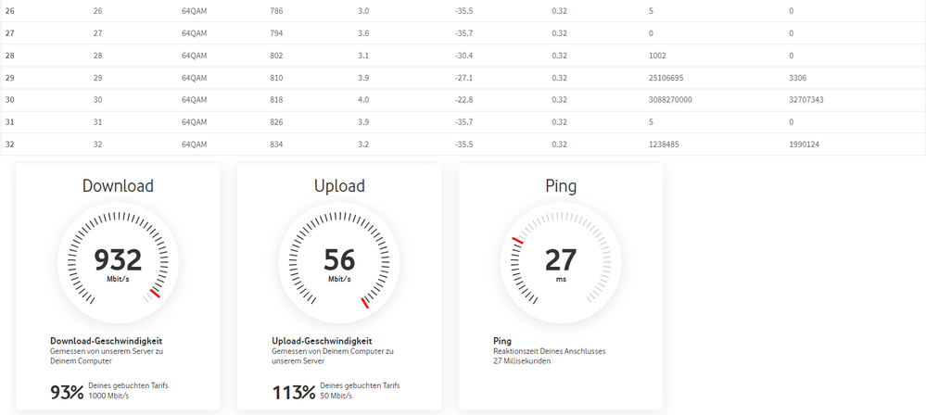Screen dimensions: 926x415
Task: Select the value 32707343 in row 30
Action: (x=808, y=99)
